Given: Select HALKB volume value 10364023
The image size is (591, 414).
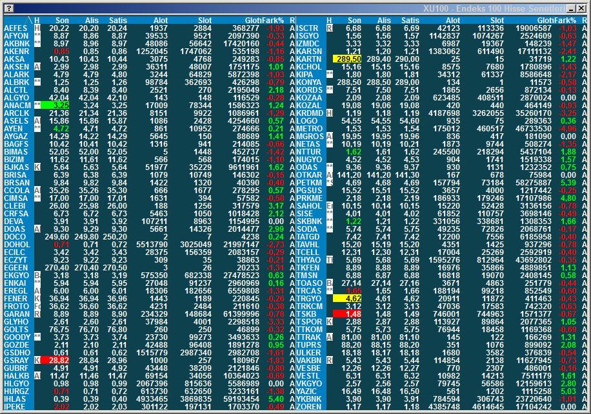Looking at the screenshot, I should [x=241, y=375].
